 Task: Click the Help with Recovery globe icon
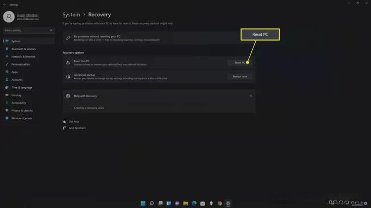(68, 96)
